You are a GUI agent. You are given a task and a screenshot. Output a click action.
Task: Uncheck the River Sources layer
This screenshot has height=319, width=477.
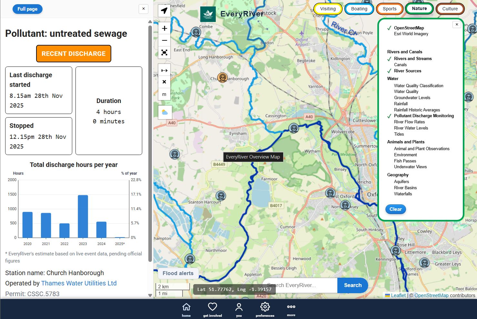tap(407, 71)
